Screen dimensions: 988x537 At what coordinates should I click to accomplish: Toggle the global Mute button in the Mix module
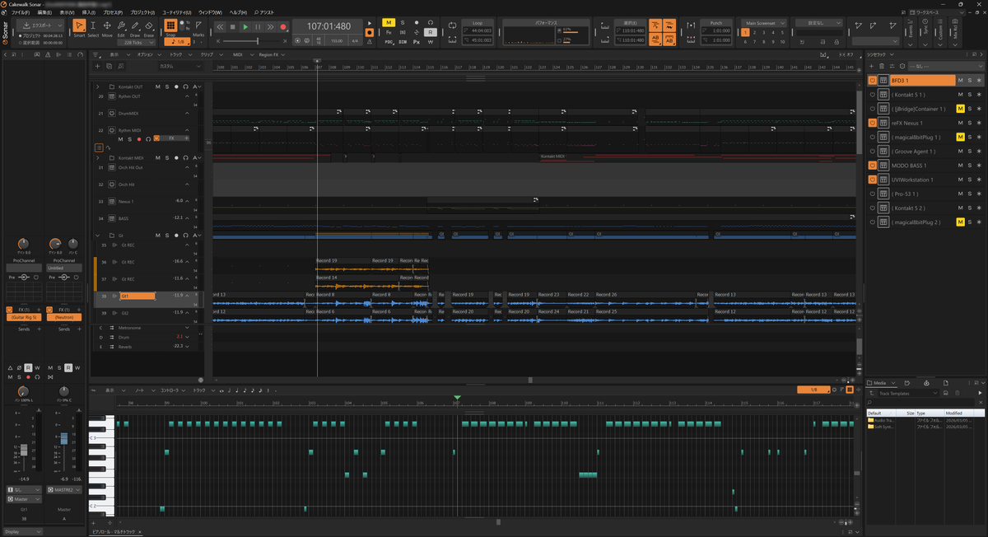tap(389, 22)
